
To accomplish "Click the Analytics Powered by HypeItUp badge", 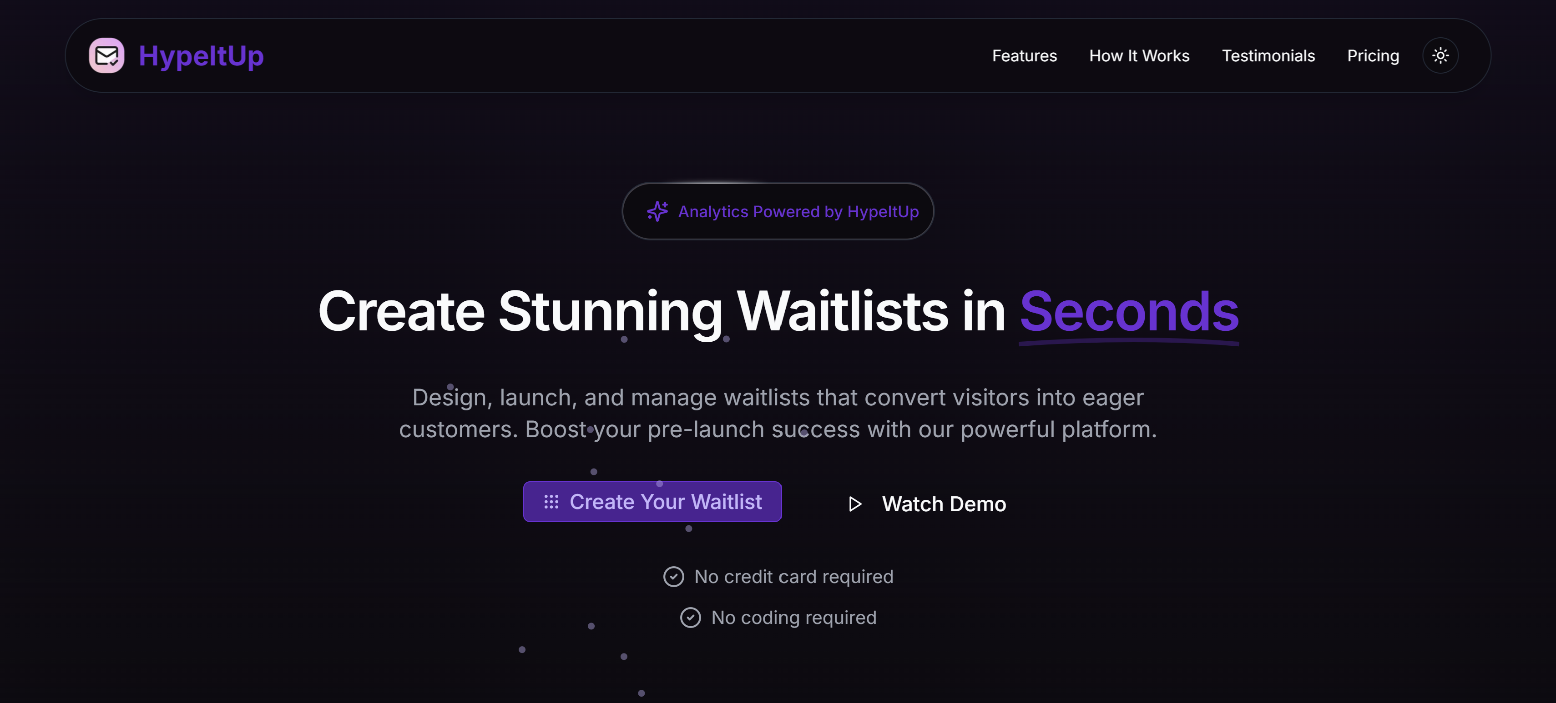I will [778, 211].
